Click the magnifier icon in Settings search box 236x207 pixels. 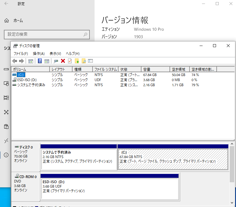85,34
